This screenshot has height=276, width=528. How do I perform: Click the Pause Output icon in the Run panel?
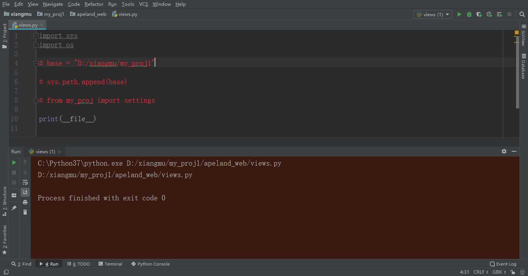14,182
